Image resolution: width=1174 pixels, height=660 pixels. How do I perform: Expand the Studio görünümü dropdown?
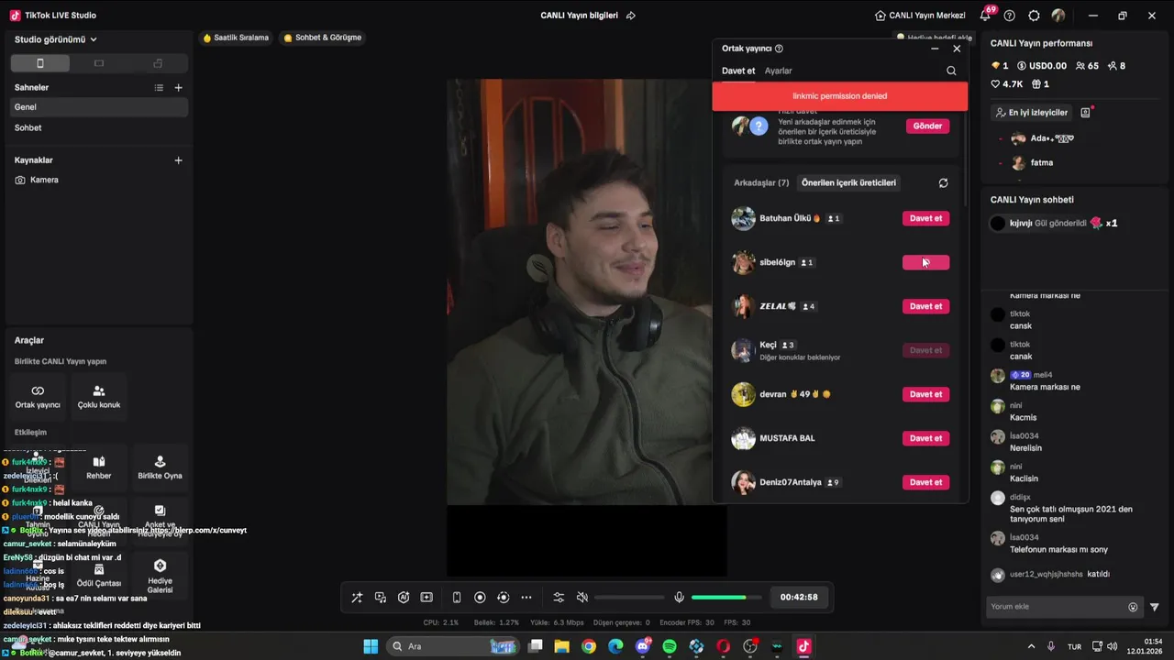click(x=56, y=39)
